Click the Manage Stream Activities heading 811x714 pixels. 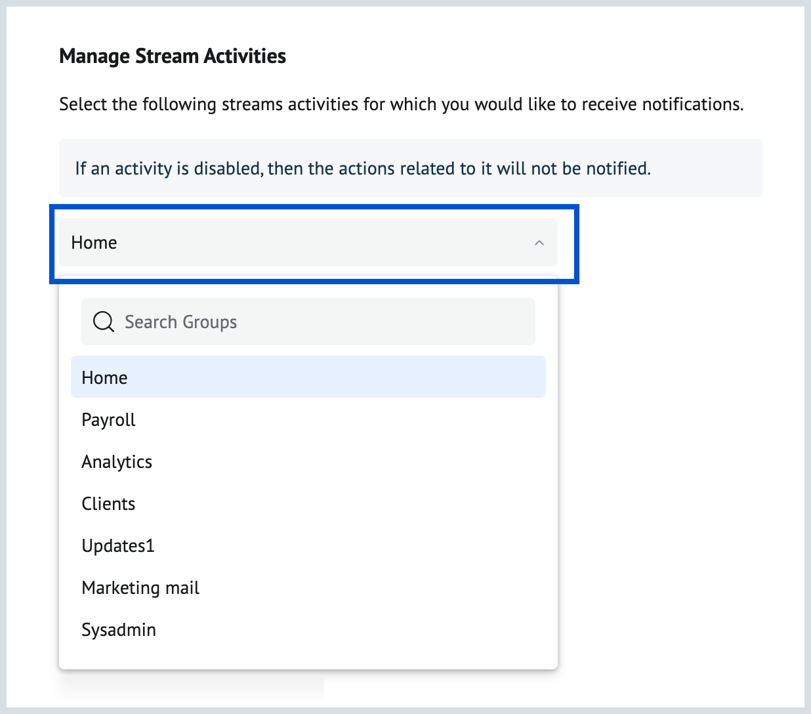pyautogui.click(x=173, y=56)
